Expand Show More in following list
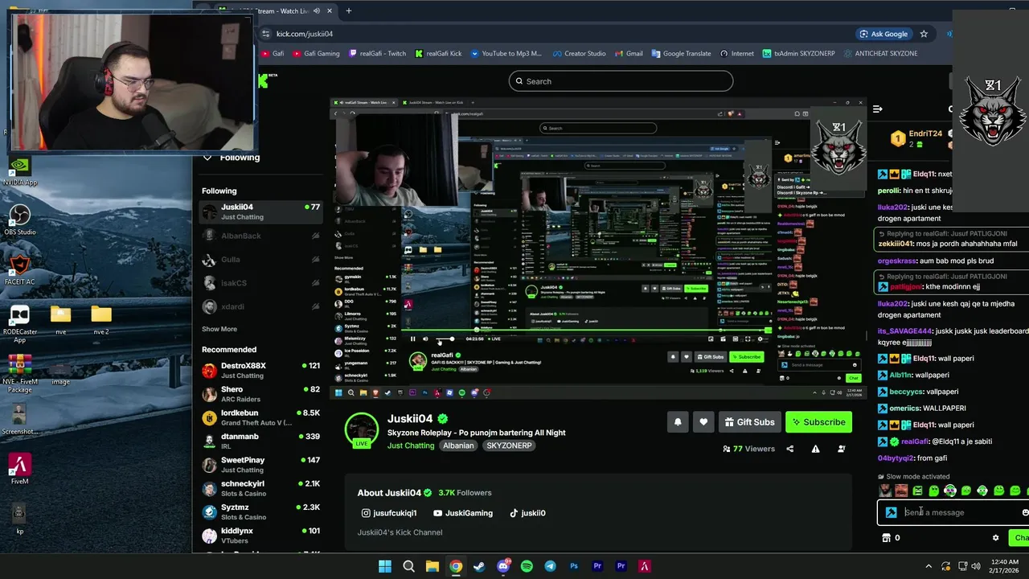Image resolution: width=1029 pixels, height=579 pixels. [219, 329]
